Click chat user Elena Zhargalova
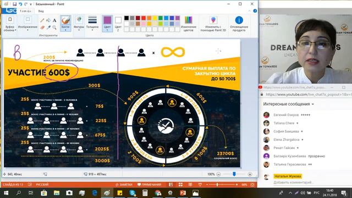This screenshot has width=352, height=198. click(286, 140)
